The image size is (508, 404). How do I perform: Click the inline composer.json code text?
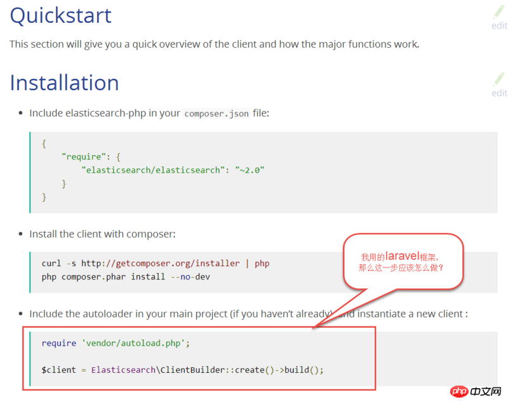click(217, 114)
